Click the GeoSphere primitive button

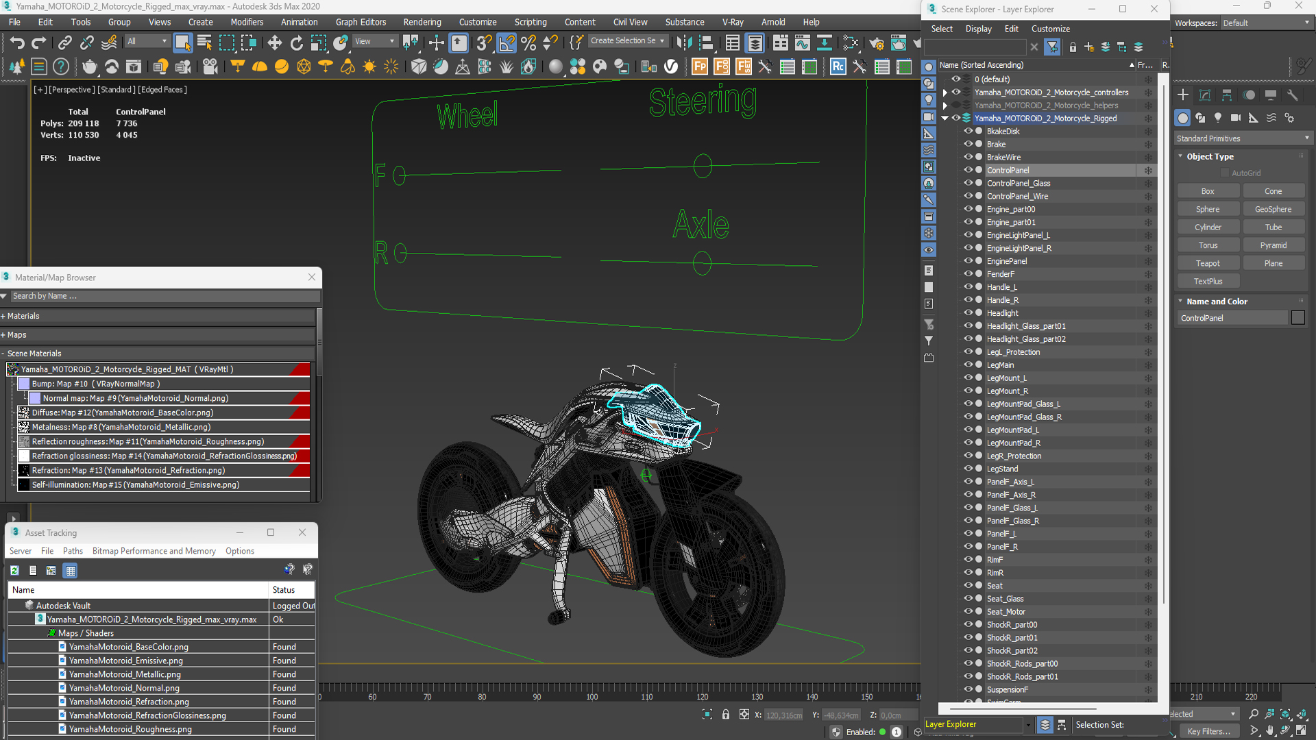1273,209
